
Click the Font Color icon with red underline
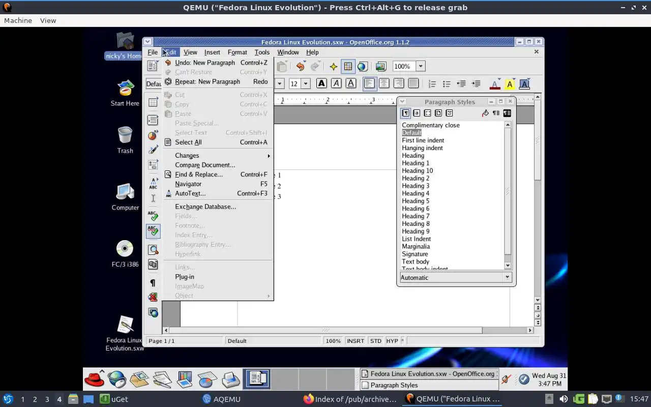point(494,84)
